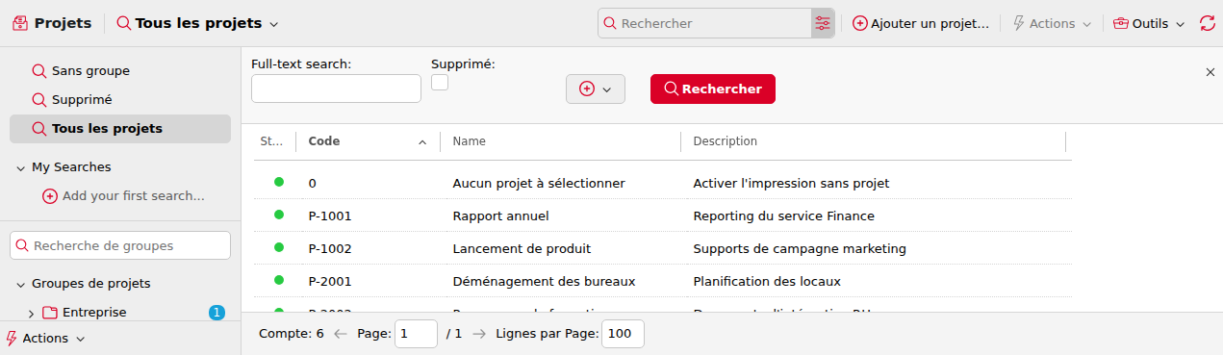Image resolution: width=1223 pixels, height=355 pixels.
Task: Click code cell 0
Action: (x=313, y=183)
